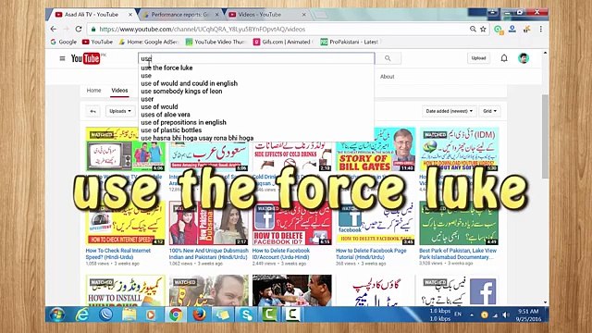Open 100% New And Unique Dubsmash video link
Screen dimensions: 592x333
click(208, 253)
